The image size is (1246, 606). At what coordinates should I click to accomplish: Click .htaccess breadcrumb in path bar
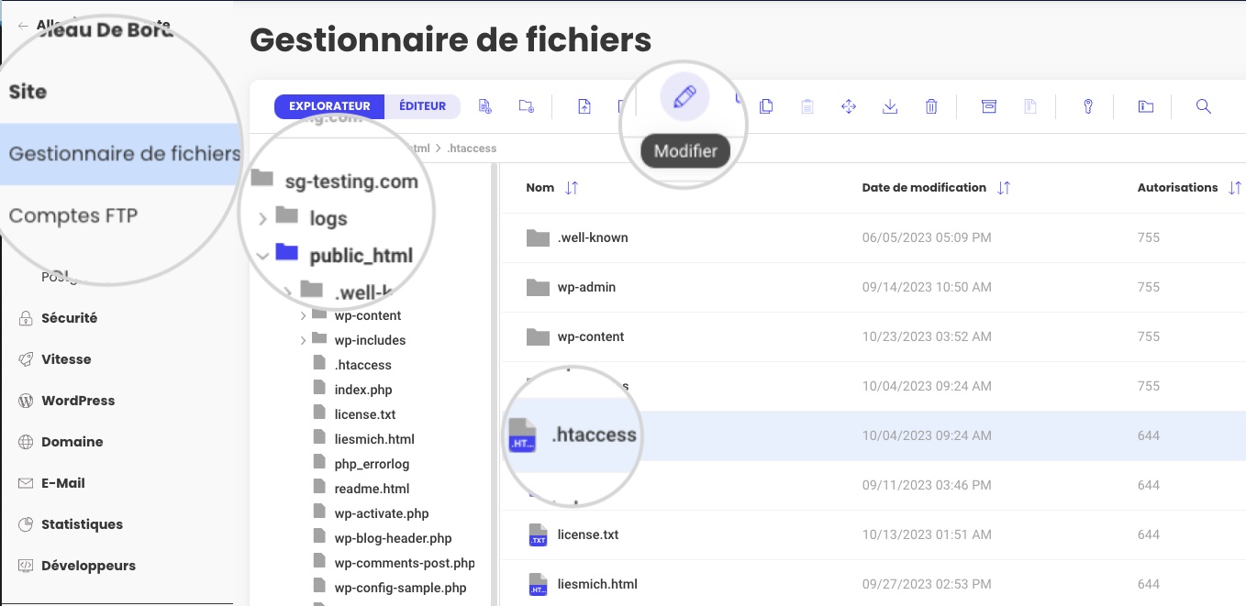click(471, 149)
